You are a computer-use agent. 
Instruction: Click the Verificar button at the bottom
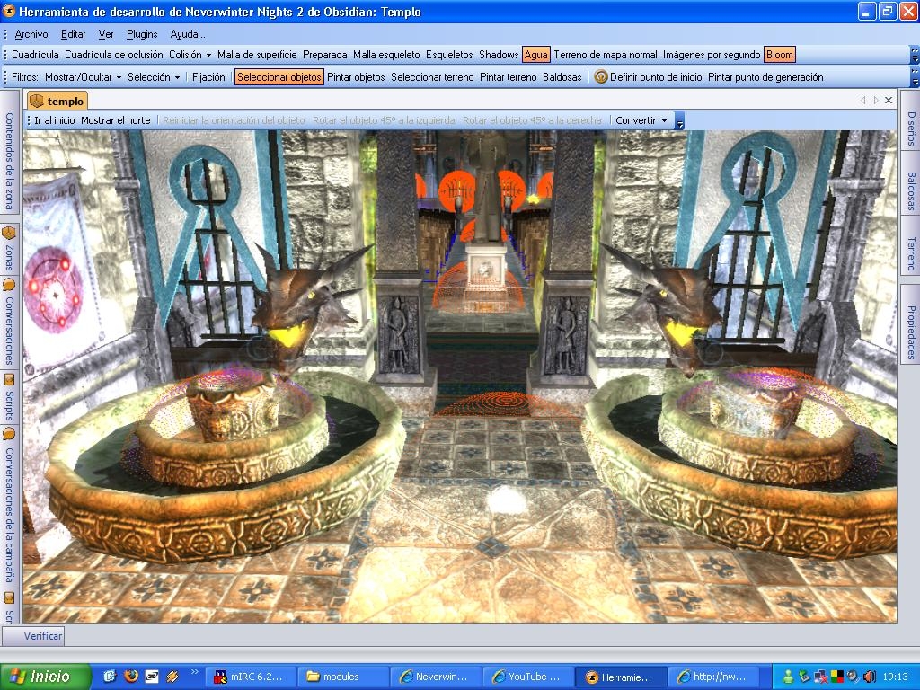[x=43, y=636]
